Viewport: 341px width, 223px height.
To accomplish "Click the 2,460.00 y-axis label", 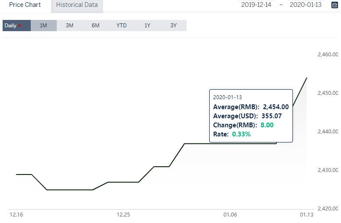I will click(328, 54).
